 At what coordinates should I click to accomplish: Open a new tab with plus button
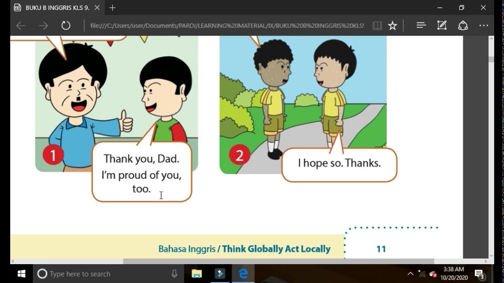(x=112, y=7)
